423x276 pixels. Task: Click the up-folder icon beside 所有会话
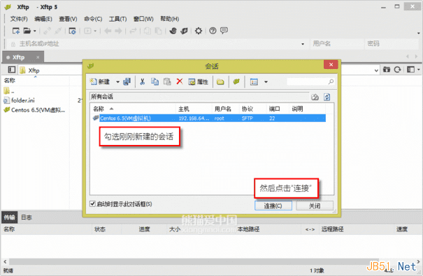[x=315, y=97]
